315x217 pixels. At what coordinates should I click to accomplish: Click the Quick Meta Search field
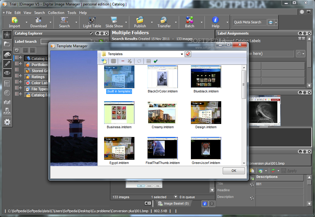pos(250,22)
